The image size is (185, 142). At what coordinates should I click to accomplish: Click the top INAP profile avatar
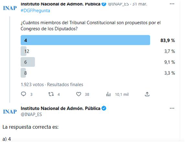point(10,8)
